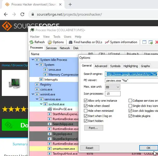Open the Help menu
Screen dimensions: 158x156
(78, 37)
